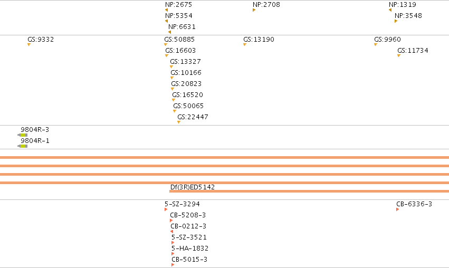Open the GS:10166 feature label
Screen dimensions: 449x268
tap(186, 73)
